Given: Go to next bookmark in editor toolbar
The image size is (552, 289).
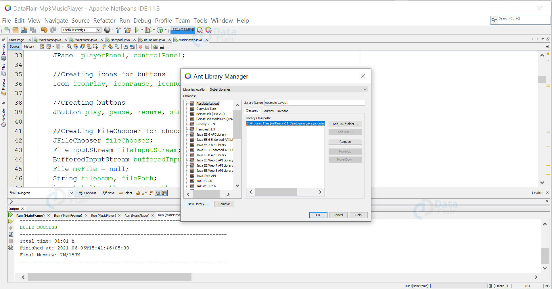Looking at the screenshot, I should click(110, 47).
